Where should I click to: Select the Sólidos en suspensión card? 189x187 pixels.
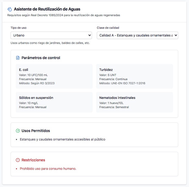pyautogui.click(x=54, y=102)
